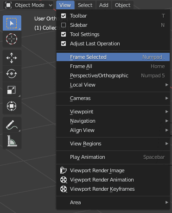Open the Select menu
The image size is (172, 213).
click(x=85, y=5)
